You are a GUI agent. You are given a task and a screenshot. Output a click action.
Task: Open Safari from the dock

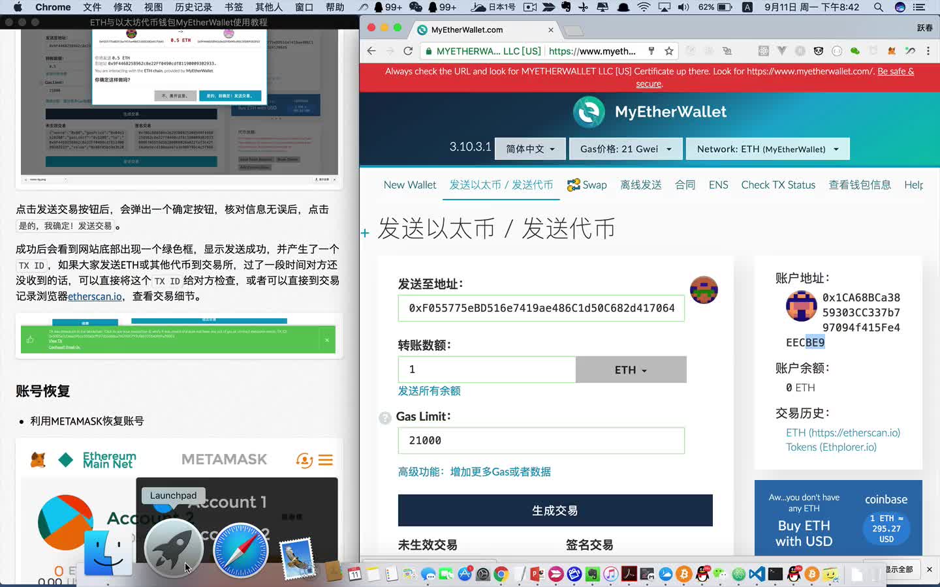coord(240,550)
